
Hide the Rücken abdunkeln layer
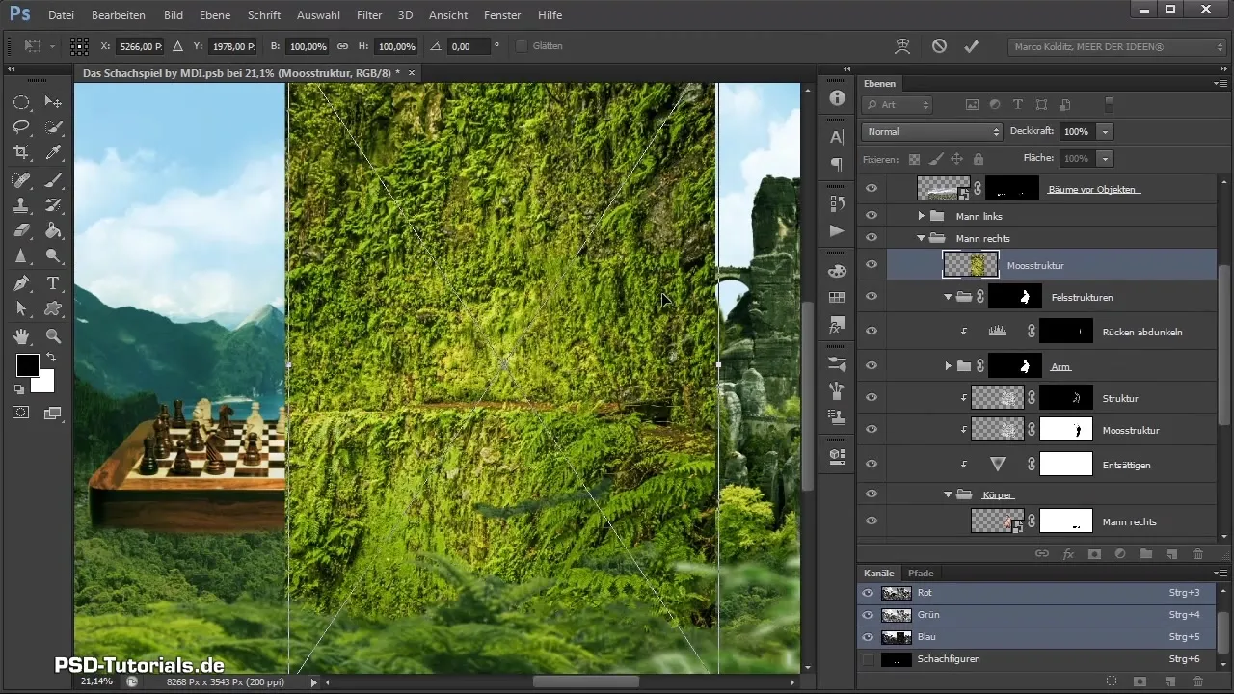tap(872, 332)
